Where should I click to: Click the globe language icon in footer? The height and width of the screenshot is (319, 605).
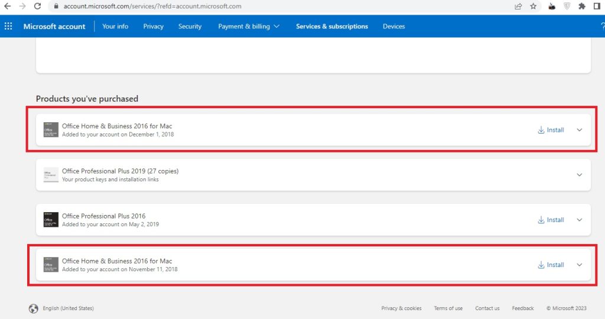coord(33,308)
